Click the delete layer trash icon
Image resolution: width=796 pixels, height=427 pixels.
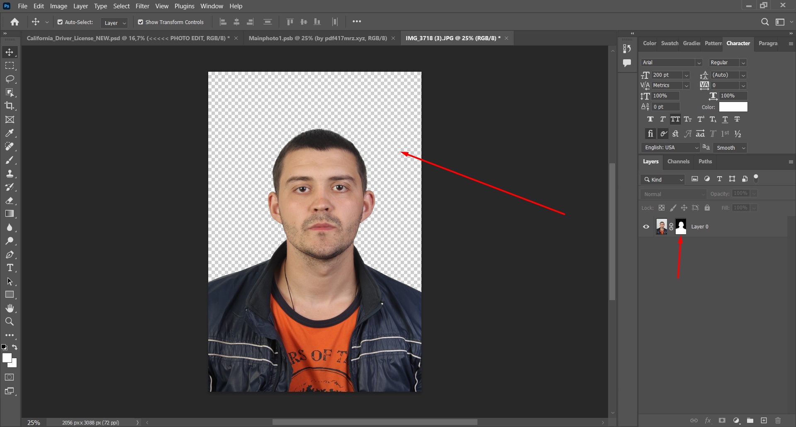click(778, 420)
